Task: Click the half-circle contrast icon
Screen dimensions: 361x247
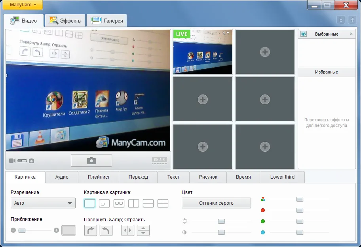Action: click(184, 232)
